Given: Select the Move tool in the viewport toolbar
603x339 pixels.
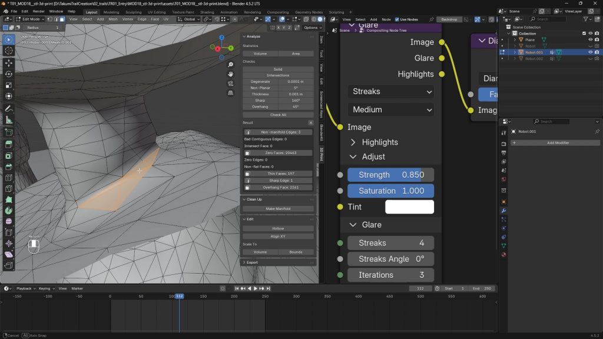Looking at the screenshot, I should [x=8, y=64].
